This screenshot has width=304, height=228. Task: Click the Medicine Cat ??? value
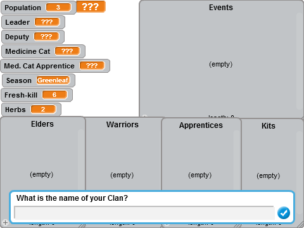coord(67,51)
